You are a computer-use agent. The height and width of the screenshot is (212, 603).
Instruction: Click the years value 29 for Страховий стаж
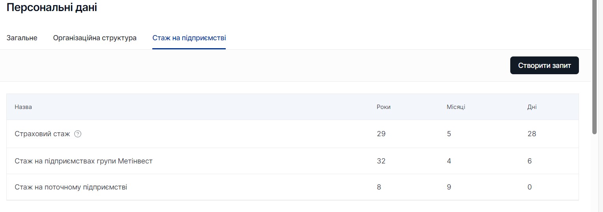(381, 134)
